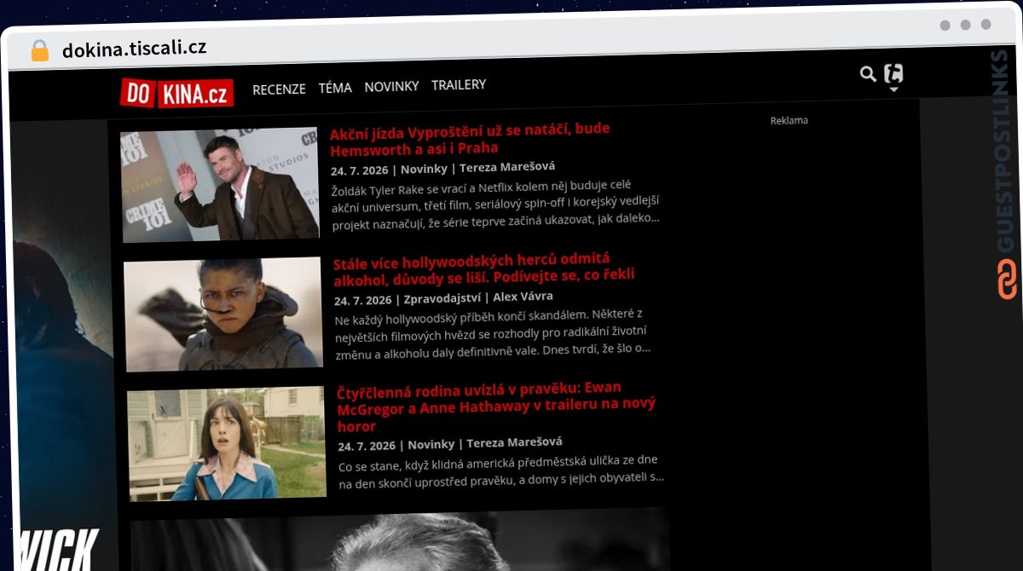The width and height of the screenshot is (1023, 571).
Task: Open the TÉMA menu item
Action: coord(335,87)
